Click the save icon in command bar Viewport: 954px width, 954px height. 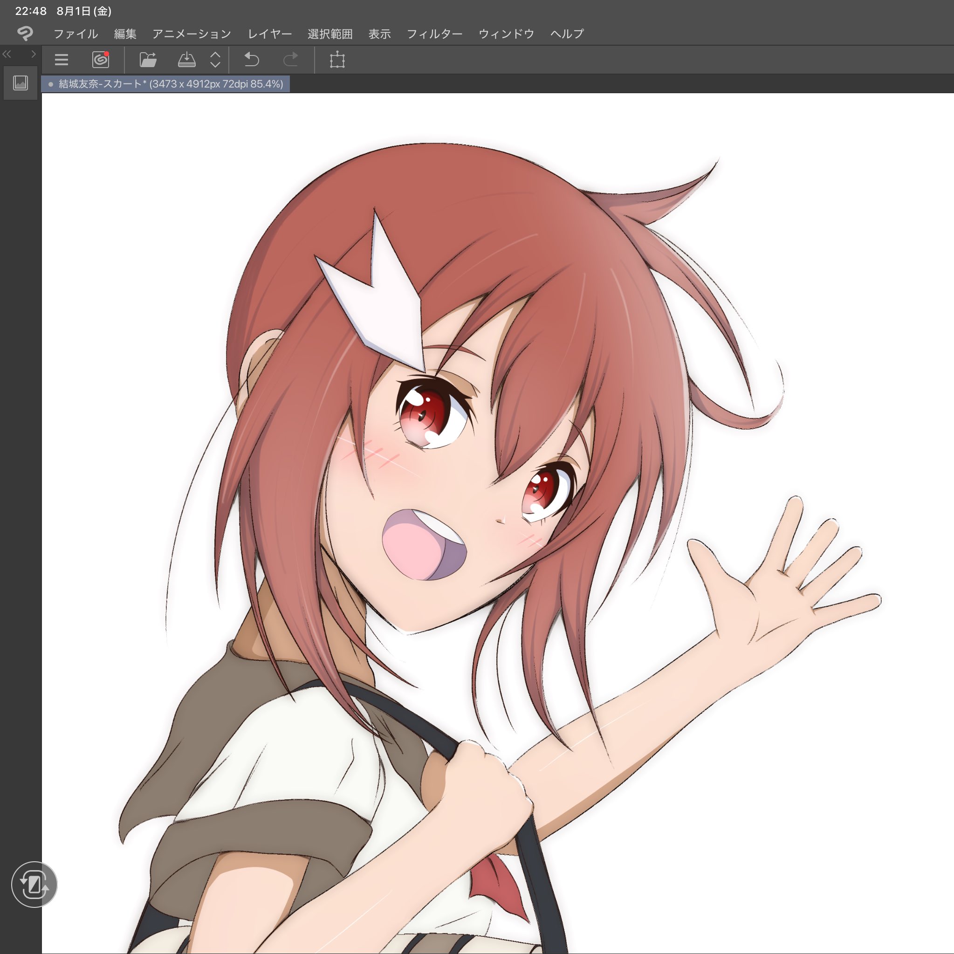pos(186,60)
